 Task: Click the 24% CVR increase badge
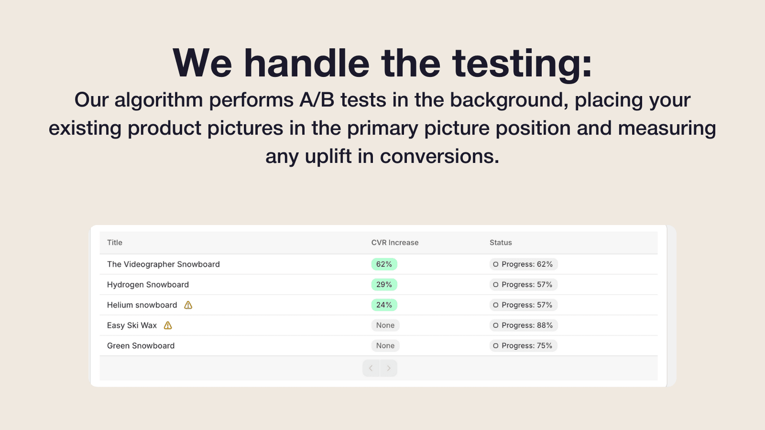click(x=384, y=305)
